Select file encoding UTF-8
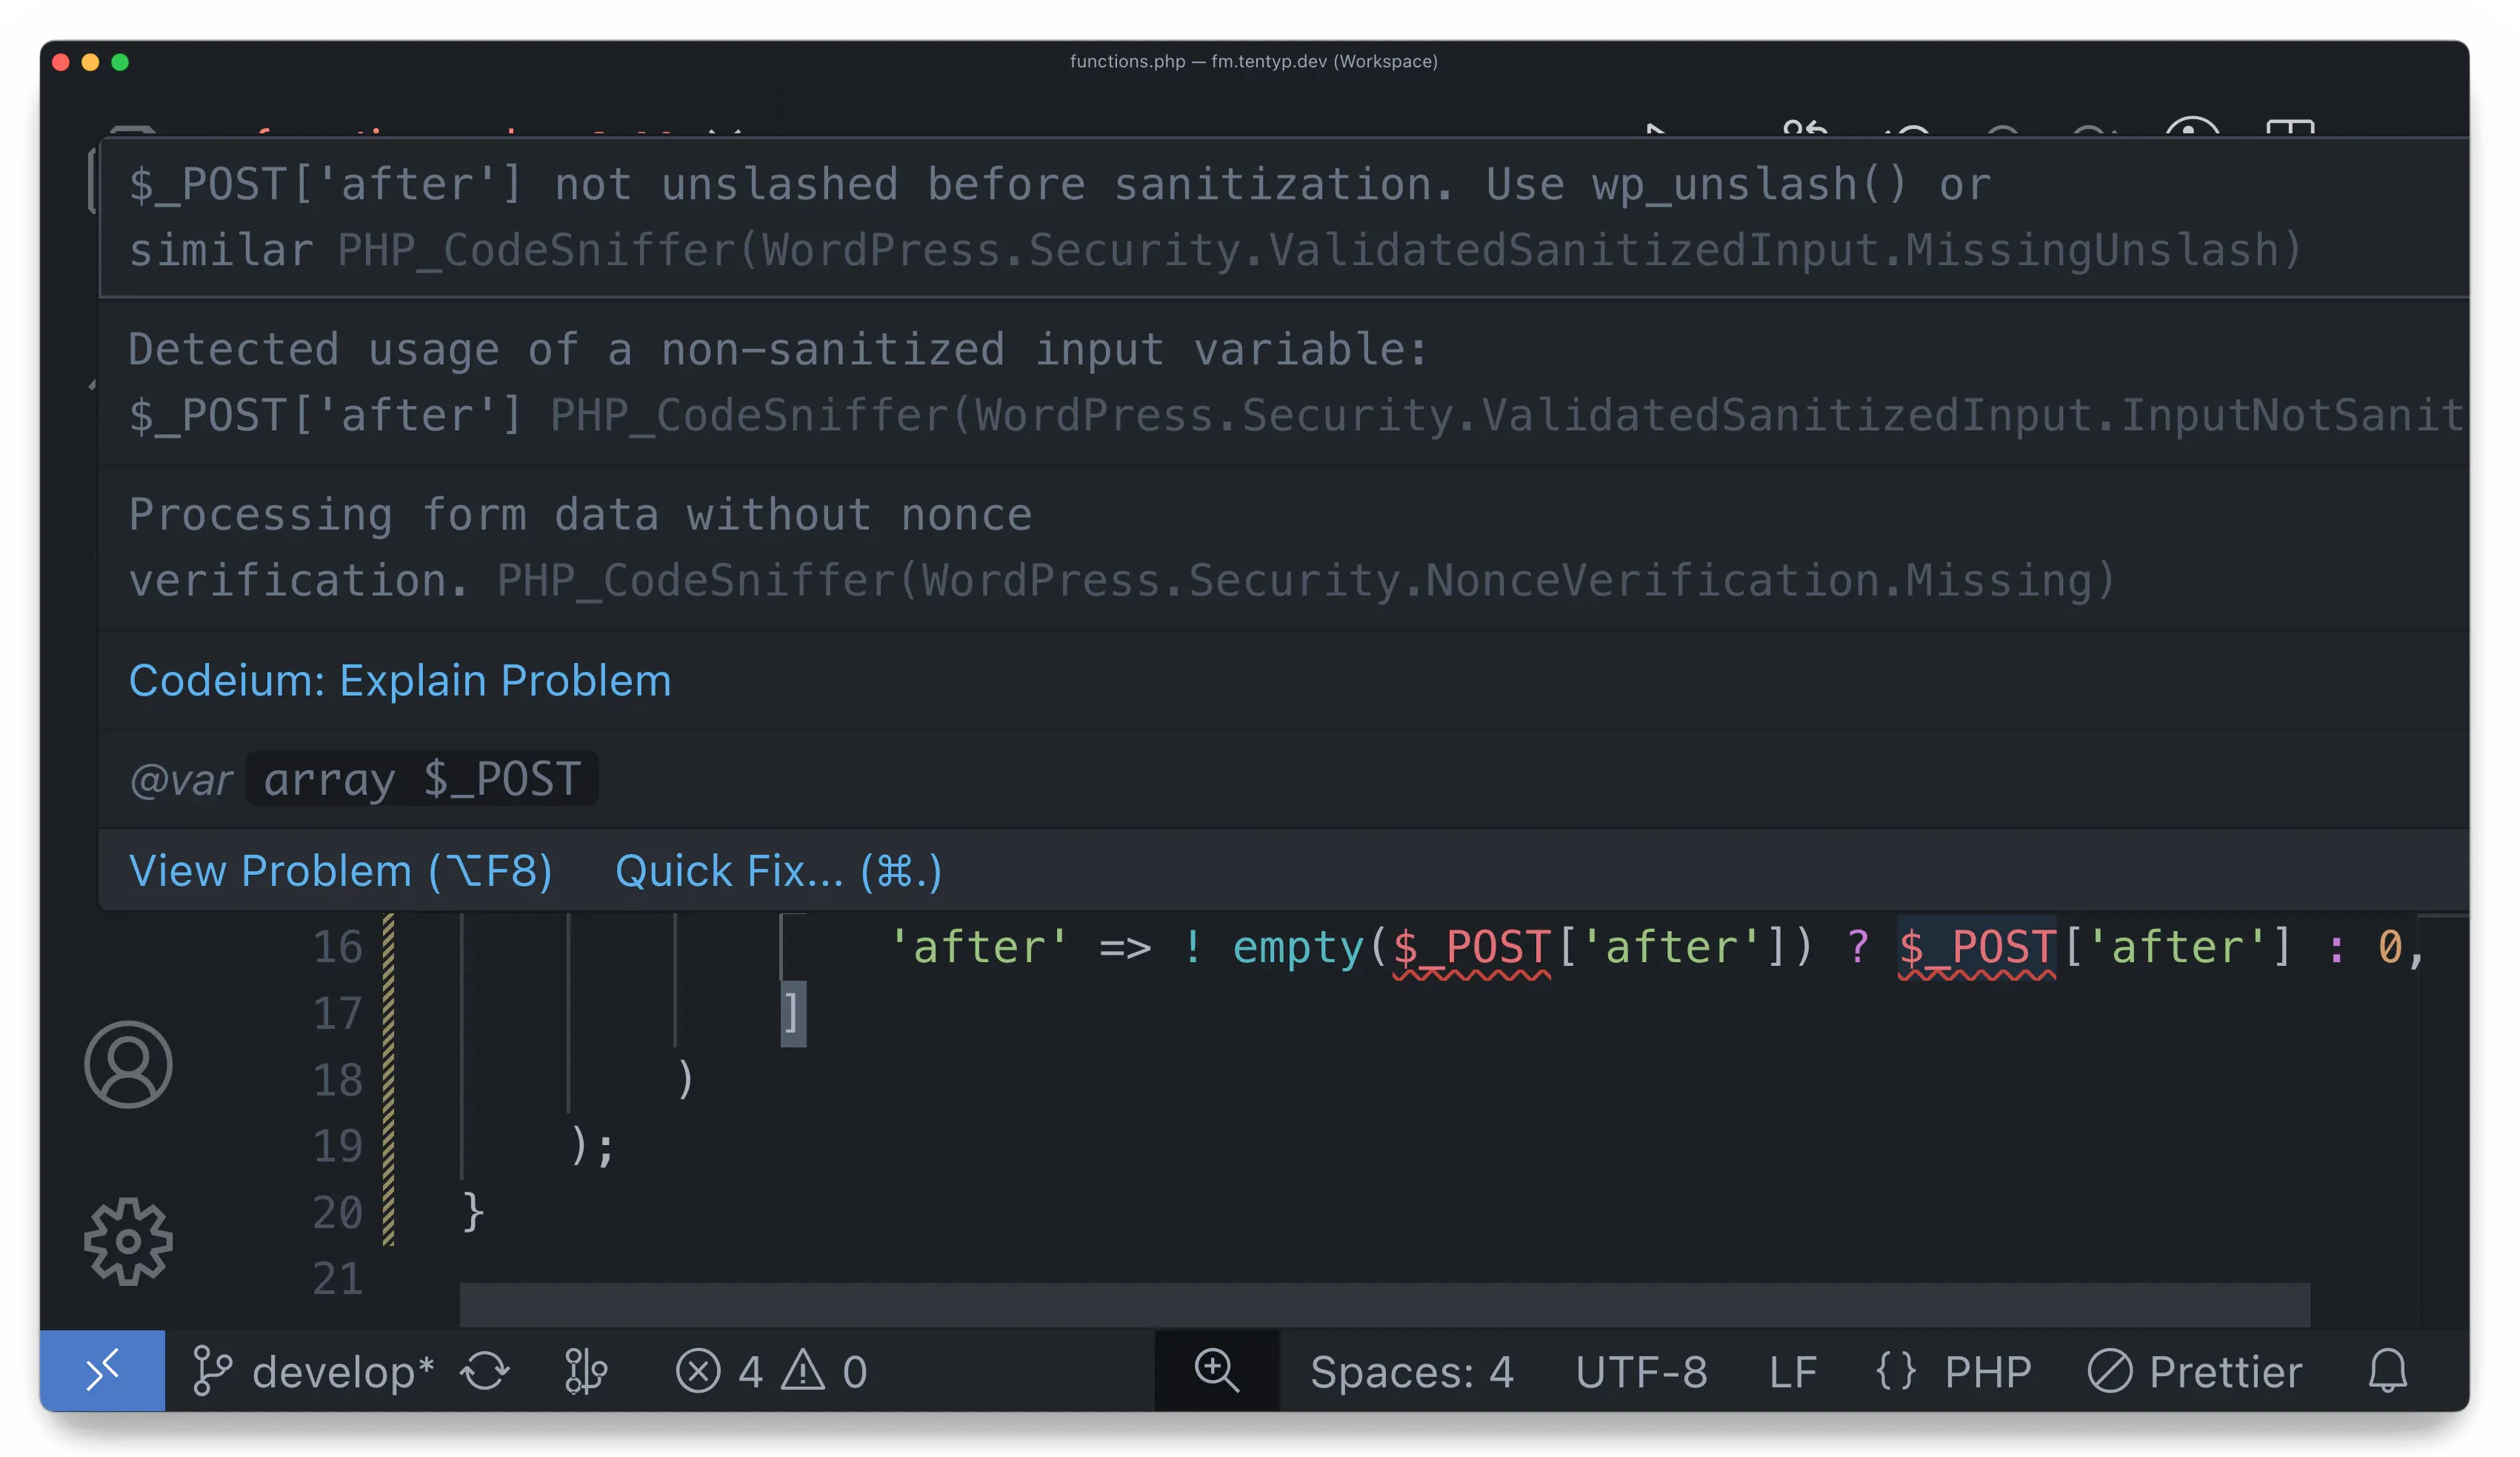This screenshot has height=1457, width=2520. pyautogui.click(x=1642, y=1372)
